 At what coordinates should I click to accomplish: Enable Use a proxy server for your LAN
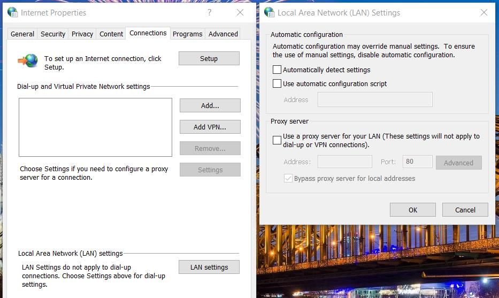277,140
